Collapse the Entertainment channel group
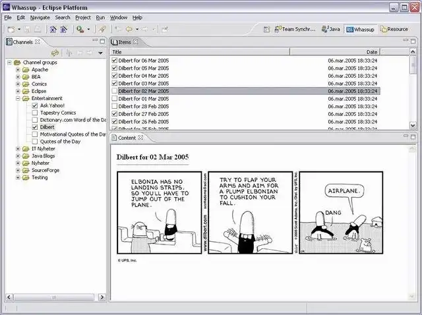 pyautogui.click(x=18, y=98)
